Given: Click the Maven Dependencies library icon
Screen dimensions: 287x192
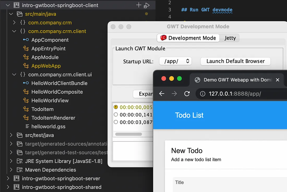Looking at the screenshot, I should [x=20, y=170].
